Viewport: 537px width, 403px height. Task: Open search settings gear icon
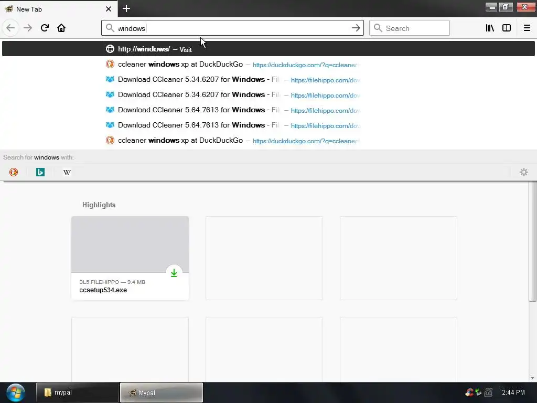click(524, 172)
